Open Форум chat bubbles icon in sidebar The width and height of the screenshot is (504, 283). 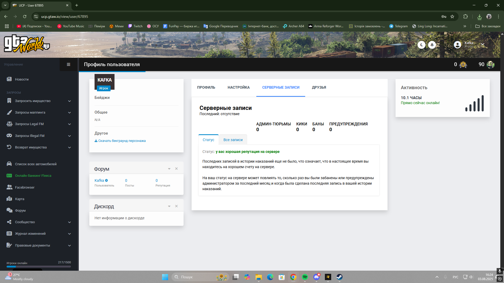[x=9, y=210]
